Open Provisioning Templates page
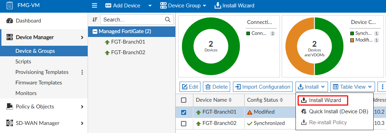This screenshot has height=133, width=386. pos(42,72)
